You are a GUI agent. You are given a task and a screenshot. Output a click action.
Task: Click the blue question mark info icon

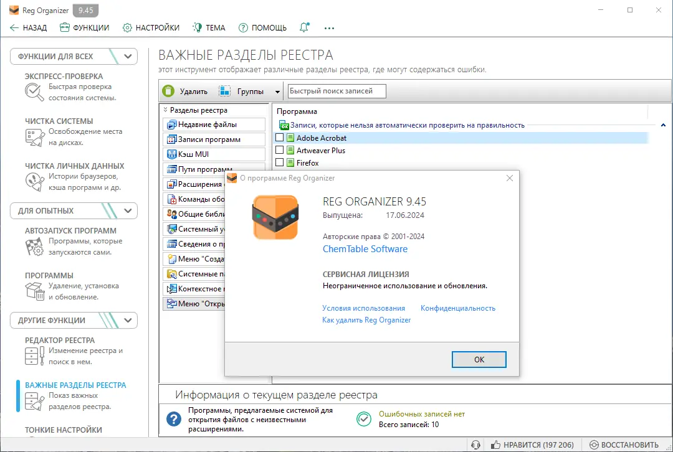coord(174,419)
